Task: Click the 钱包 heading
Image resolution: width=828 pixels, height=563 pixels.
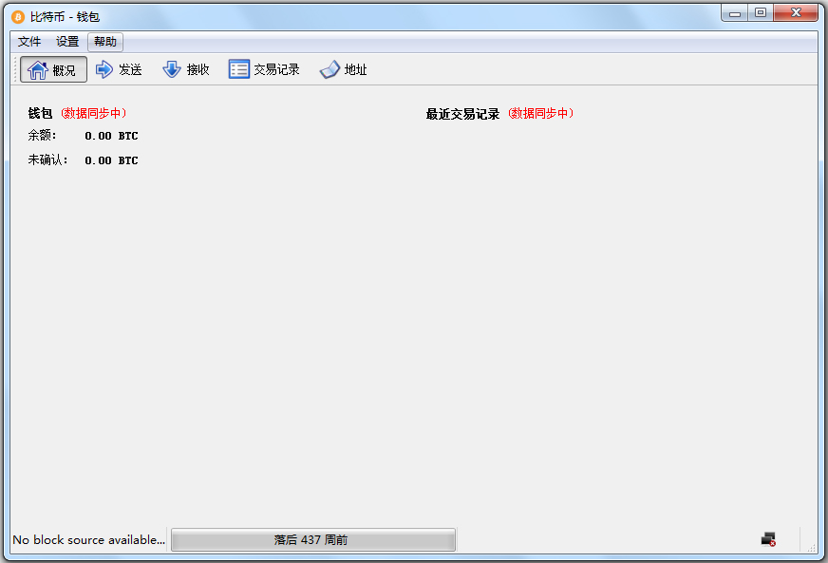Action: click(x=40, y=113)
